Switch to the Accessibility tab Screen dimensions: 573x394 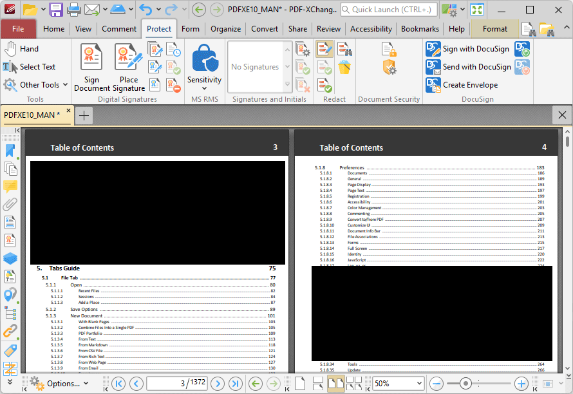(371, 29)
